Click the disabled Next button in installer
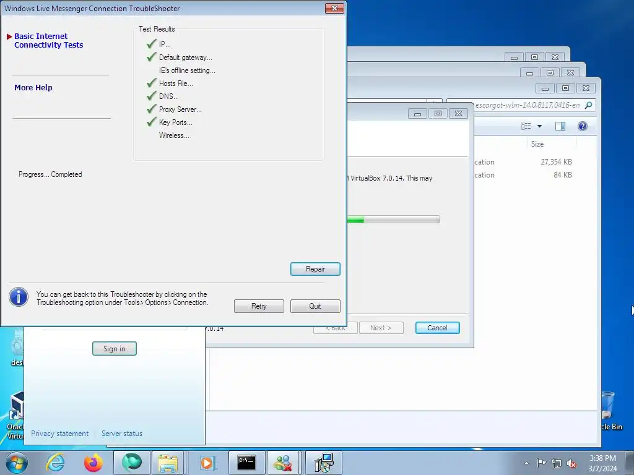This screenshot has height=475, width=634. pyautogui.click(x=381, y=328)
